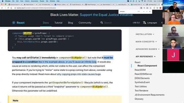Select top participant video thumbnail

point(173,6)
